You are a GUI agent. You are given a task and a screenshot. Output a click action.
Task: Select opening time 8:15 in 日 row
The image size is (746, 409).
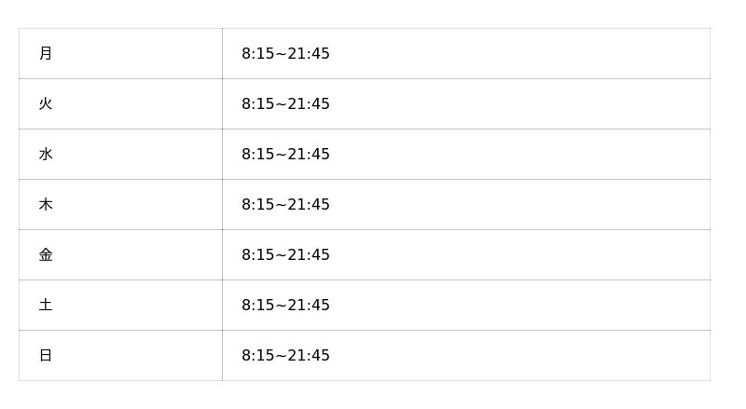[257, 356]
